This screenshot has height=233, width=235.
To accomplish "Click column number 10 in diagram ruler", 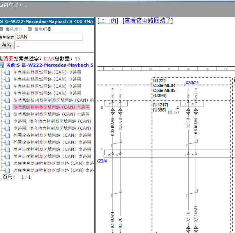I will (x=150, y=69).
